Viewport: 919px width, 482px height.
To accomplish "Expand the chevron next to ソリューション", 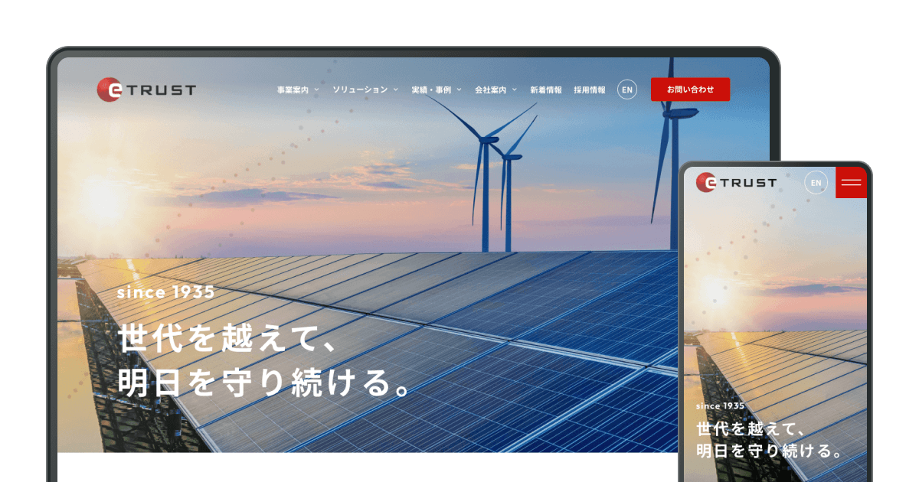I will point(396,90).
